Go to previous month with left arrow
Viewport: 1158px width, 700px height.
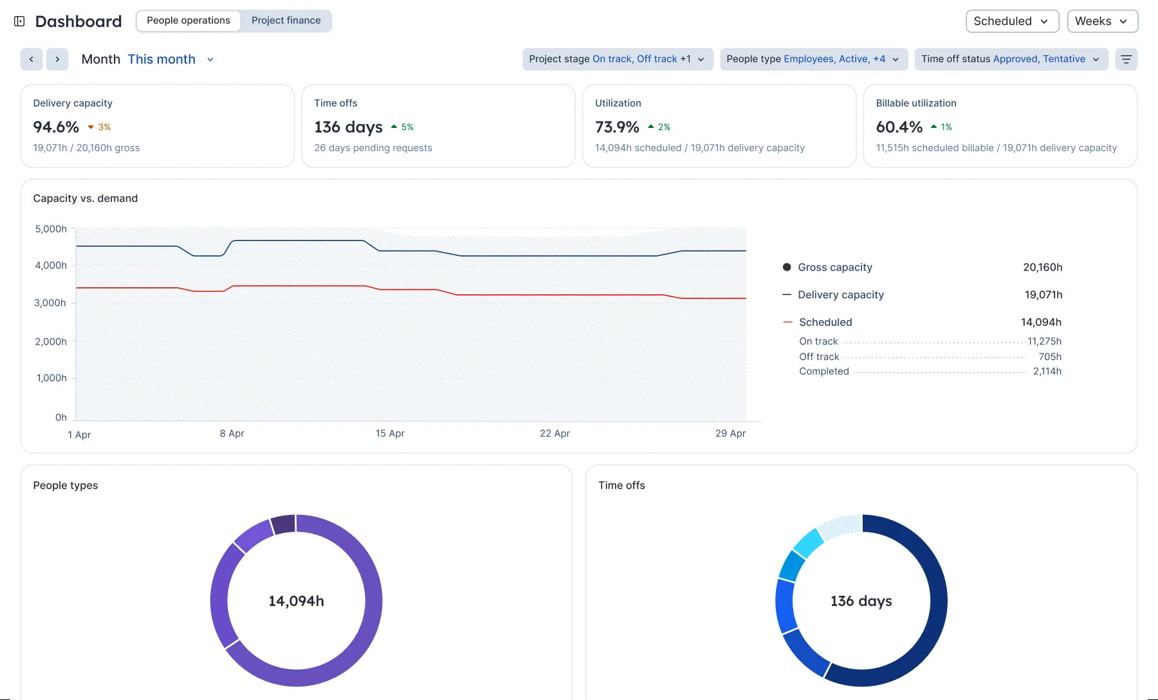tap(32, 59)
